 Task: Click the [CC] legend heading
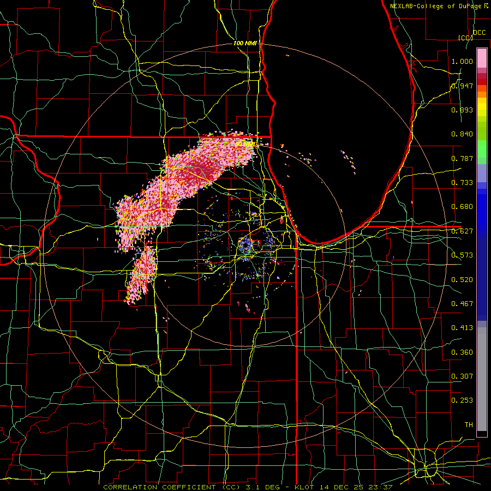click(x=466, y=38)
